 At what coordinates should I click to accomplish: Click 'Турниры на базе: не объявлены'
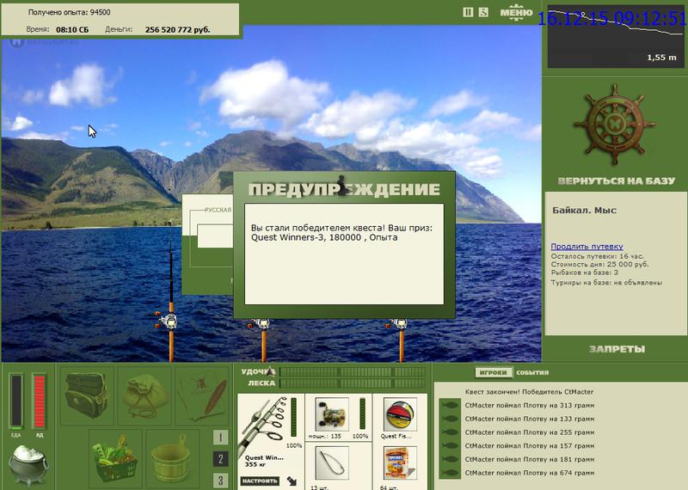tap(606, 283)
